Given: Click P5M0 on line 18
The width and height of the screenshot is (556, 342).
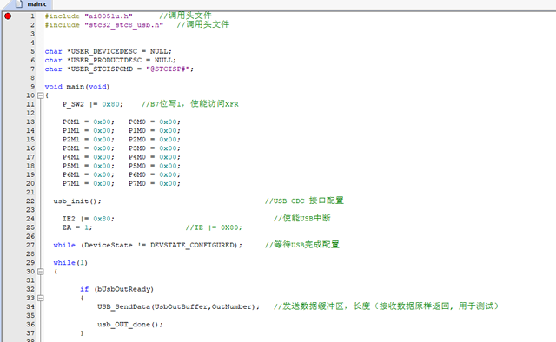Looking at the screenshot, I should [137, 166].
